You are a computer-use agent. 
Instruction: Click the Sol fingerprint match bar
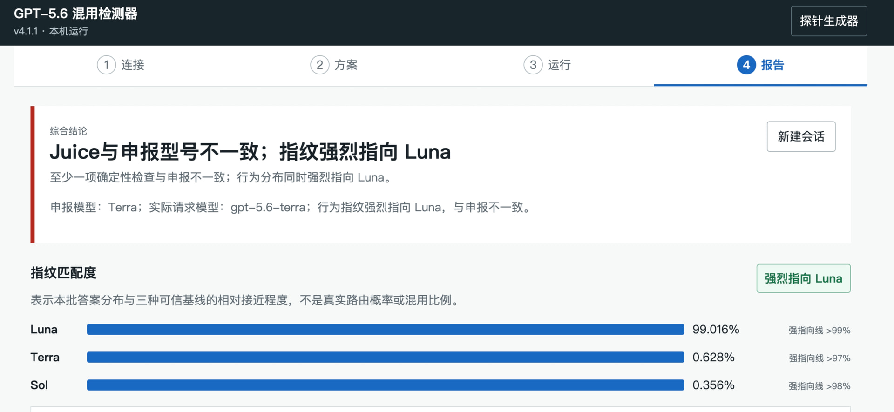[x=386, y=385]
